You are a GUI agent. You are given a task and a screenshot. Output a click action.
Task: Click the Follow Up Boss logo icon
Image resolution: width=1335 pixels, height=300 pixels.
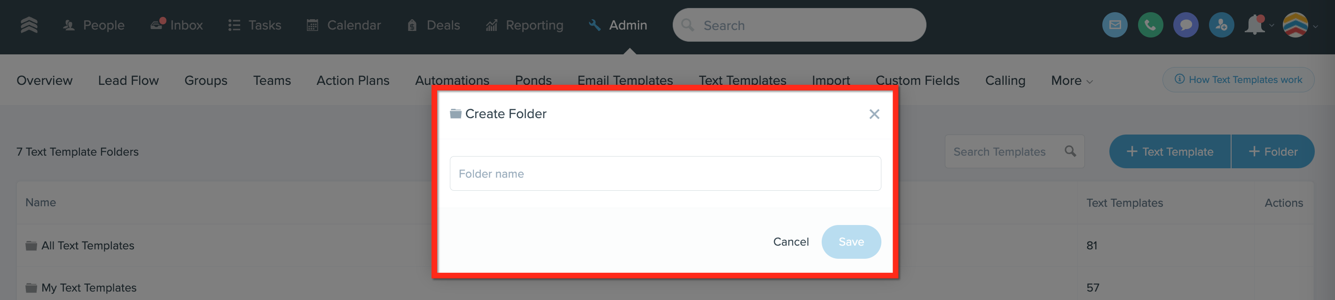click(29, 25)
